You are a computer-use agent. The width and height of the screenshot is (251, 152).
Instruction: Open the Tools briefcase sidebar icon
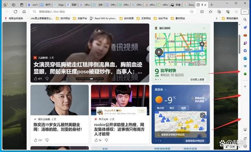point(245,35)
